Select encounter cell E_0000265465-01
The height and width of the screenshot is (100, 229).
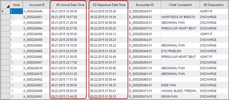point(145,79)
